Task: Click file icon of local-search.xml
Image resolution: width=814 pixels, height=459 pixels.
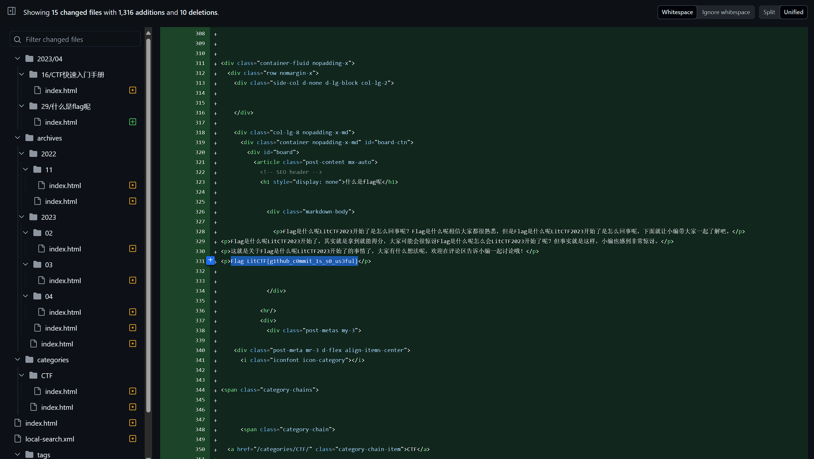Action: point(18,439)
